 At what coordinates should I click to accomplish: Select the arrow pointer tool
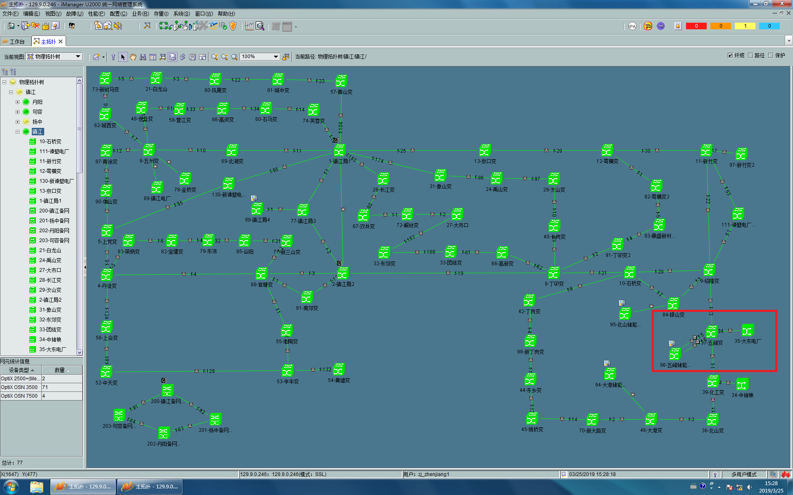click(x=123, y=57)
